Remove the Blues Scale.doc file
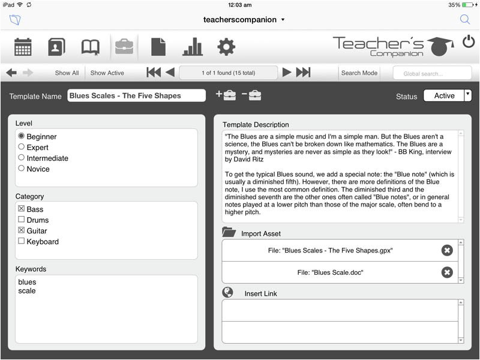Viewport: 480px width, 360px height. point(447,272)
